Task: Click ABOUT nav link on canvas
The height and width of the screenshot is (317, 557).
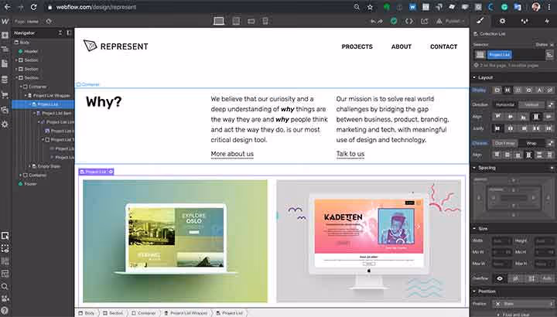Action: pyautogui.click(x=402, y=46)
